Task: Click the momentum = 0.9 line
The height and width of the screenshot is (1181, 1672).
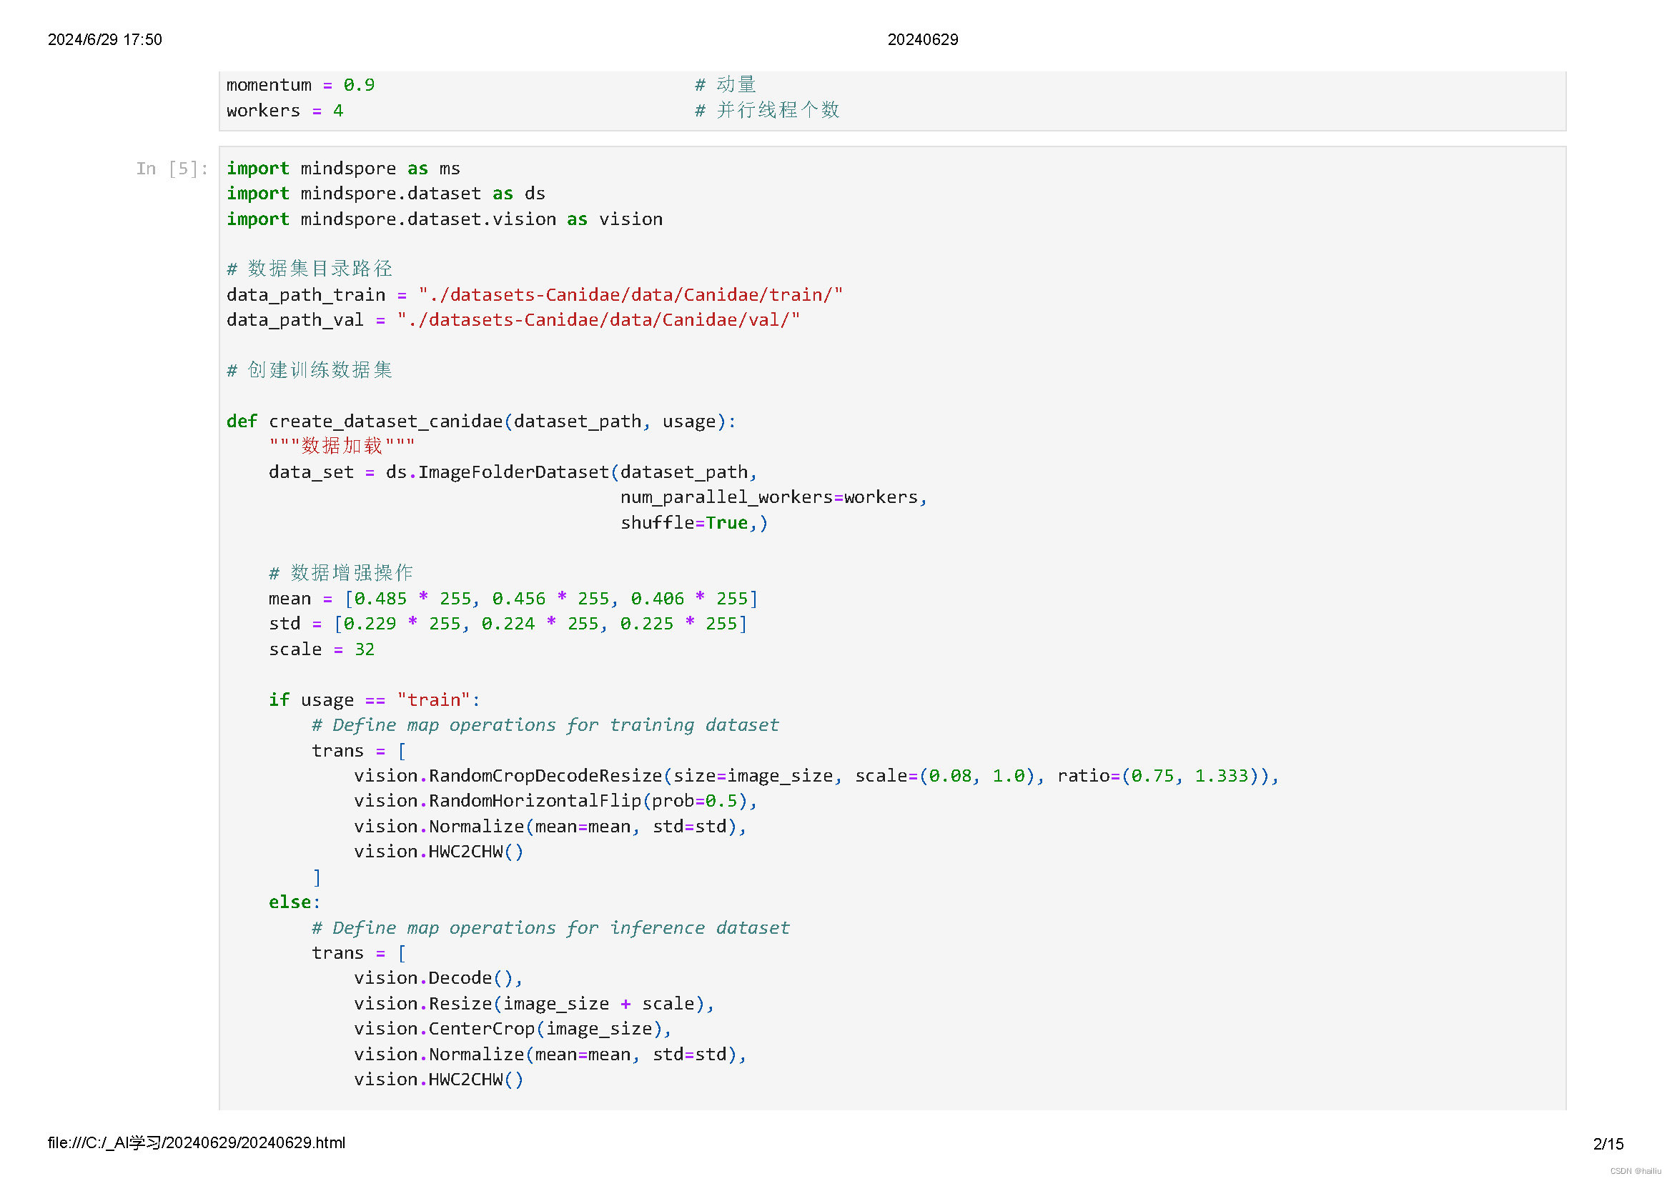Action: click(x=300, y=85)
